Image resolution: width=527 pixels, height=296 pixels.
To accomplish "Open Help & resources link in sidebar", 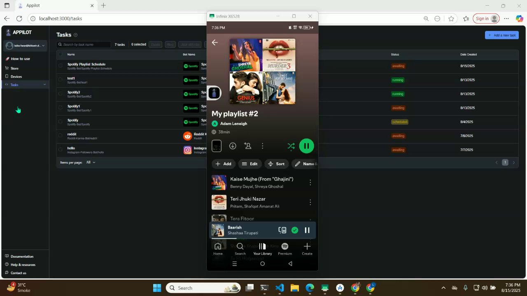I will click(23, 265).
